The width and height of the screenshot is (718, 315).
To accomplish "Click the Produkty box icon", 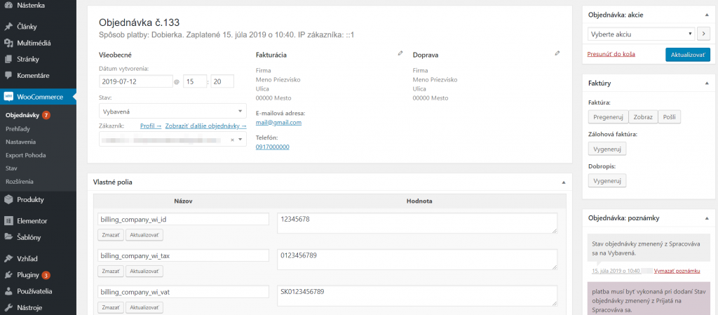I will point(8,200).
